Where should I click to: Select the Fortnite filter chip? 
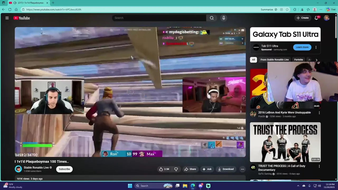299,60
